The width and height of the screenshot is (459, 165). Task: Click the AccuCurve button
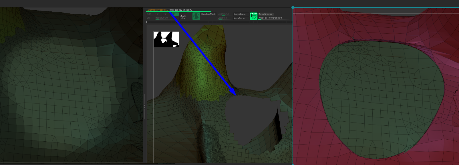[x=239, y=18]
